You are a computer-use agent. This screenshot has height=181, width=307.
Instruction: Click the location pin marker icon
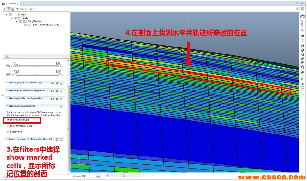click(x=303, y=31)
